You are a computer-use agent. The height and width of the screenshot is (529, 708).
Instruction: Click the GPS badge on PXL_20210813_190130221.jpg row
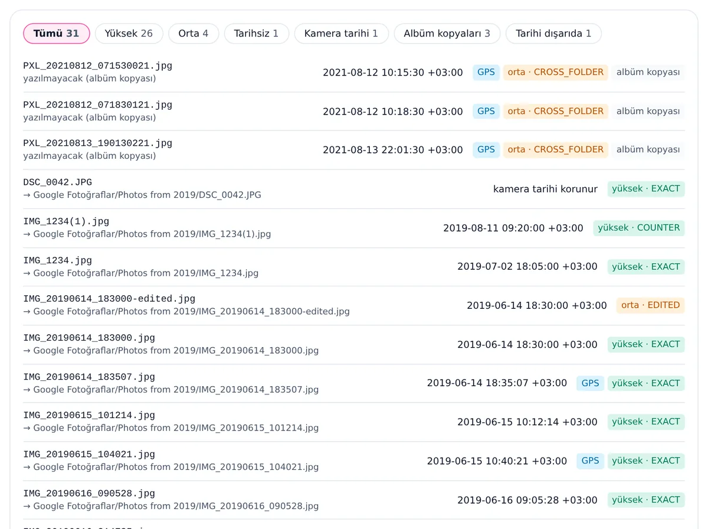486,149
